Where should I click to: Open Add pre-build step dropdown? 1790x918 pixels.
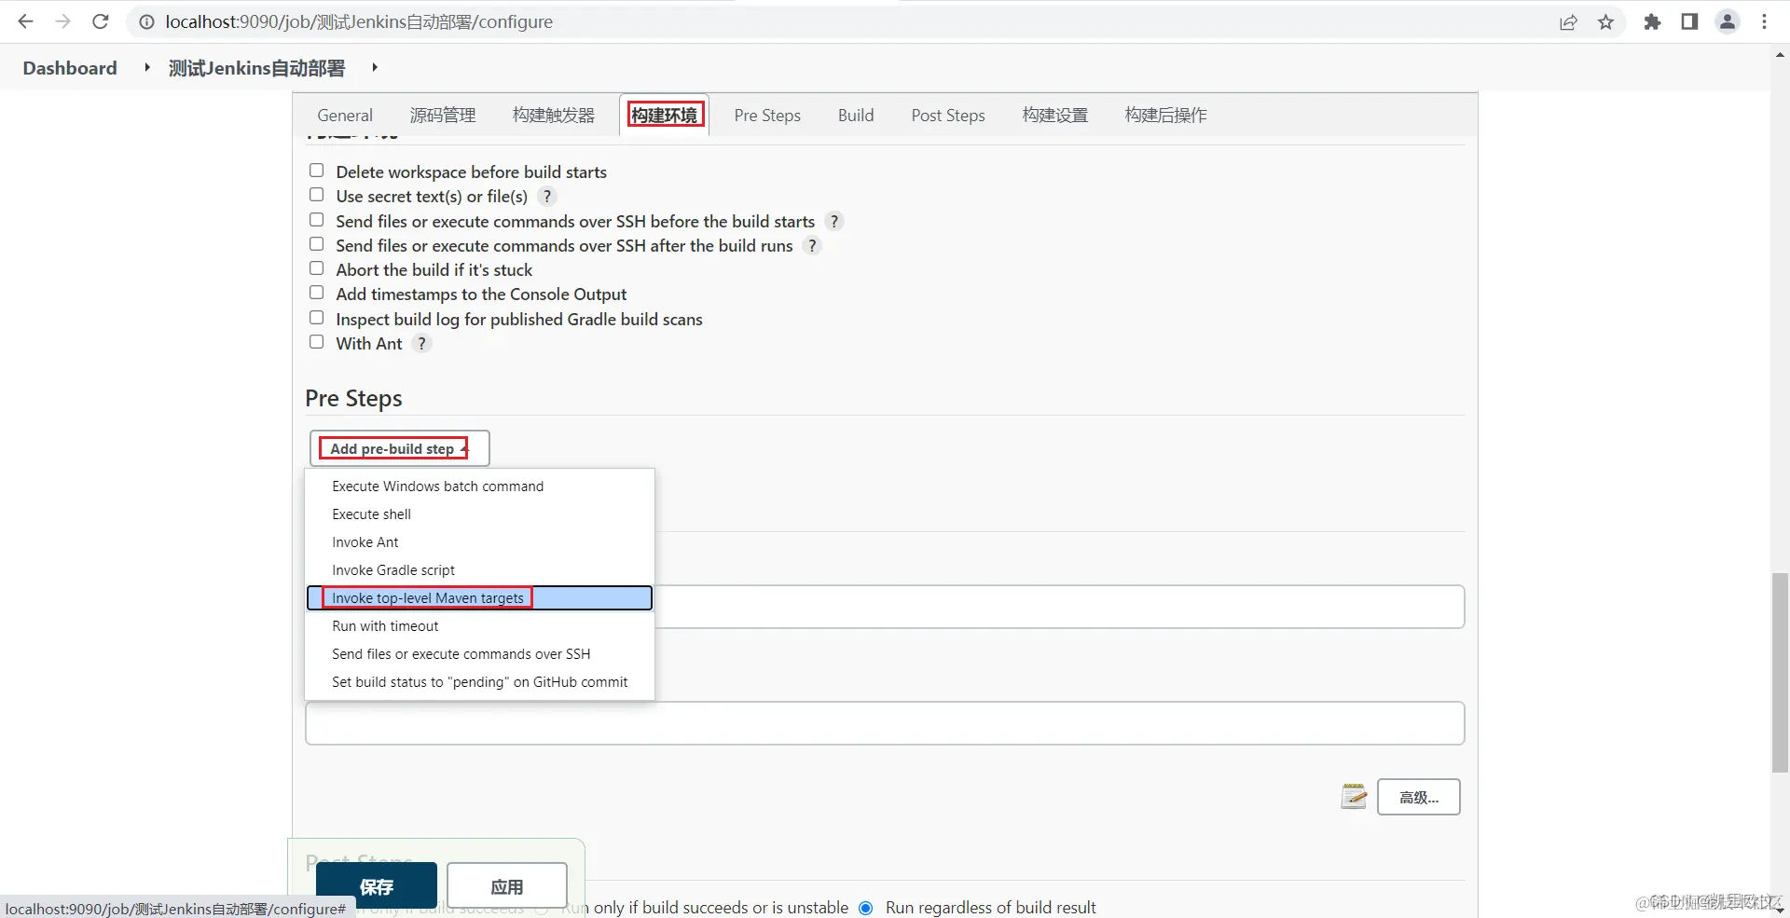399,448
